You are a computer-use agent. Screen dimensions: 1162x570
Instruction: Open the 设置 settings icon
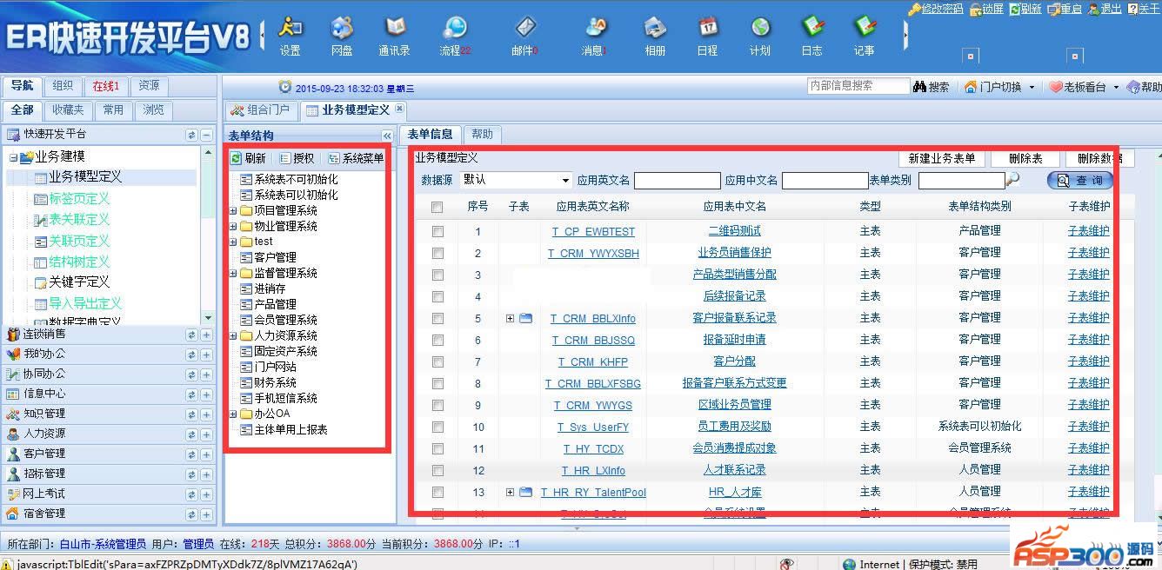290,36
